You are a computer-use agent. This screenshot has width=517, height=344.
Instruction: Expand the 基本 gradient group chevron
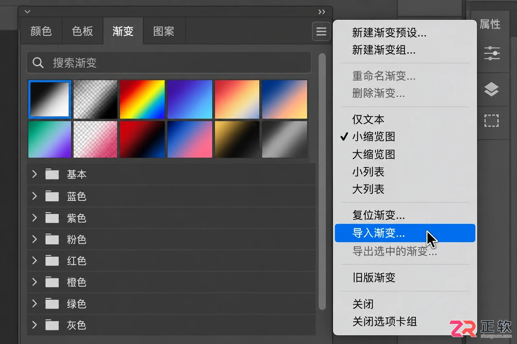point(34,174)
